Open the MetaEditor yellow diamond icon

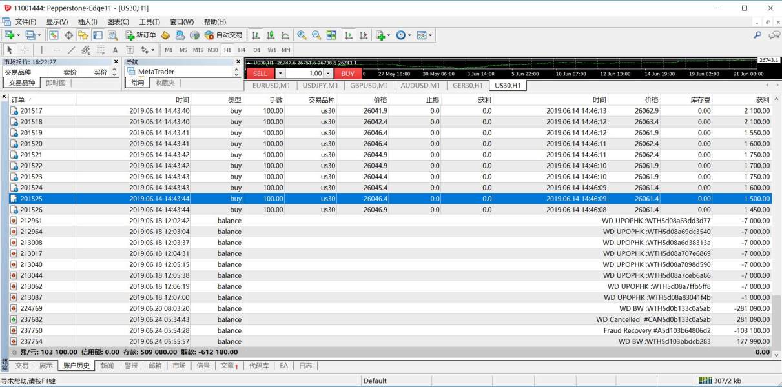click(165, 35)
